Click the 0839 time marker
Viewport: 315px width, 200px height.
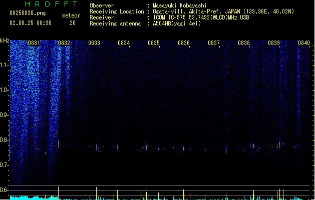point(274,42)
